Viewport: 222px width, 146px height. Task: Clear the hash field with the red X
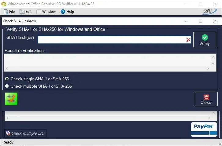(x=188, y=40)
